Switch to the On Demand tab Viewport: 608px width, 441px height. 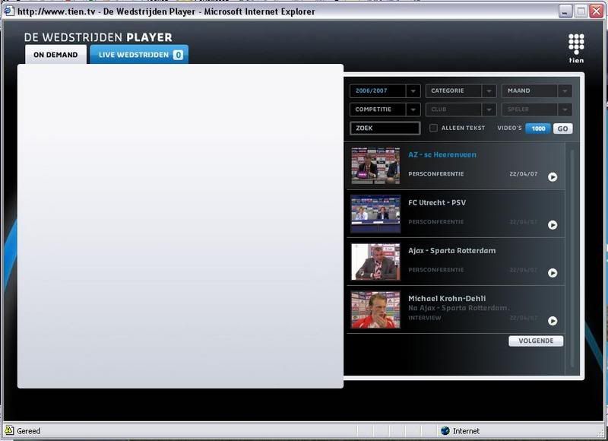55,55
